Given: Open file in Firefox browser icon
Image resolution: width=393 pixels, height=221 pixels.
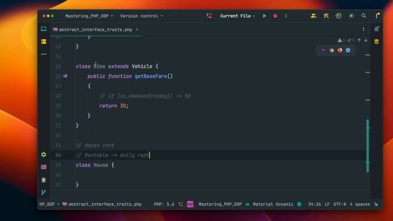Looking at the screenshot, I should pyautogui.click(x=340, y=50).
